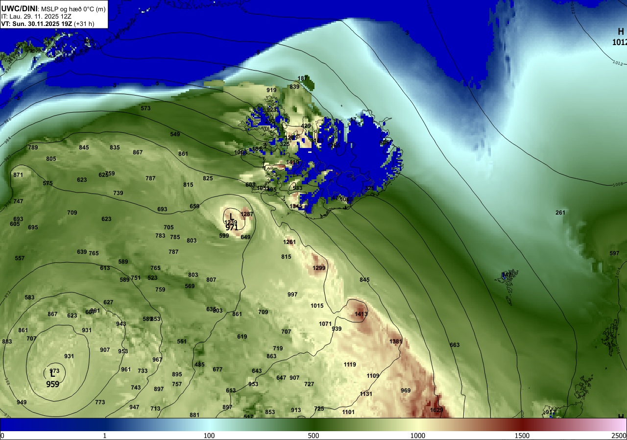This screenshot has width=627, height=440.
Task: Click the 551 height value
Action: (x=182, y=342)
